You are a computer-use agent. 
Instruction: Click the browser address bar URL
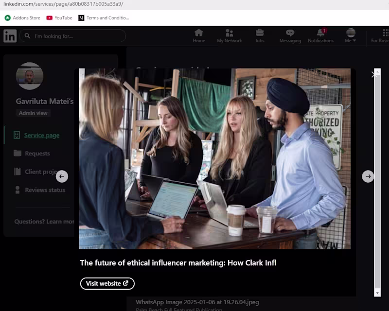pyautogui.click(x=63, y=4)
